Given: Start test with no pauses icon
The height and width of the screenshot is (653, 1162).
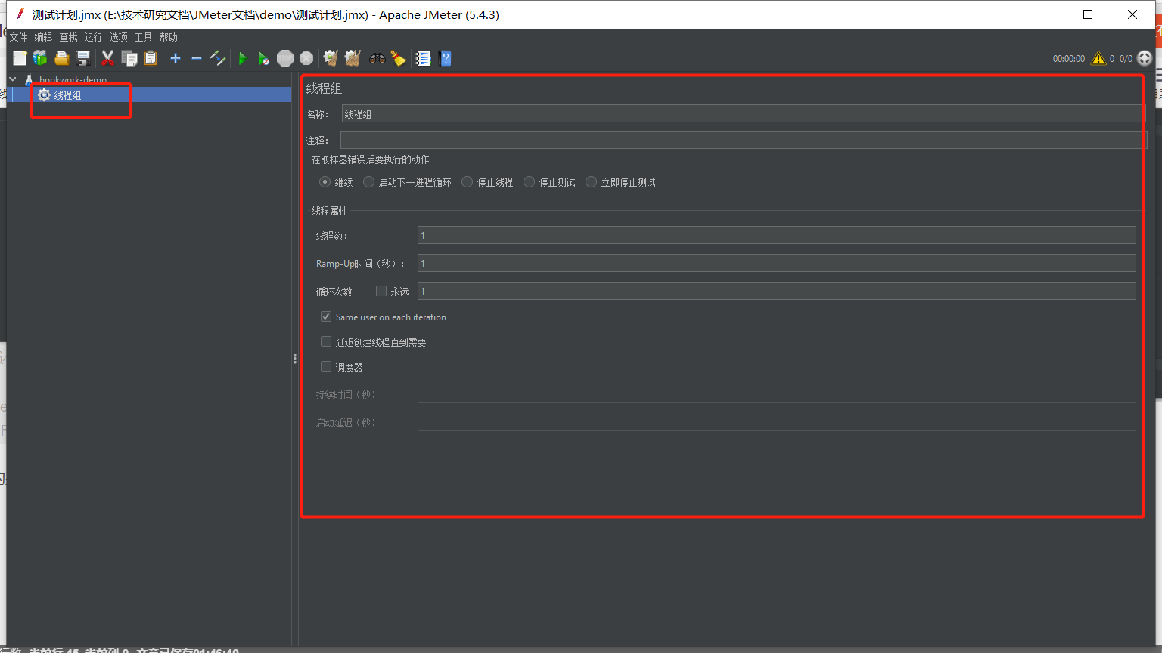Looking at the screenshot, I should coord(263,58).
